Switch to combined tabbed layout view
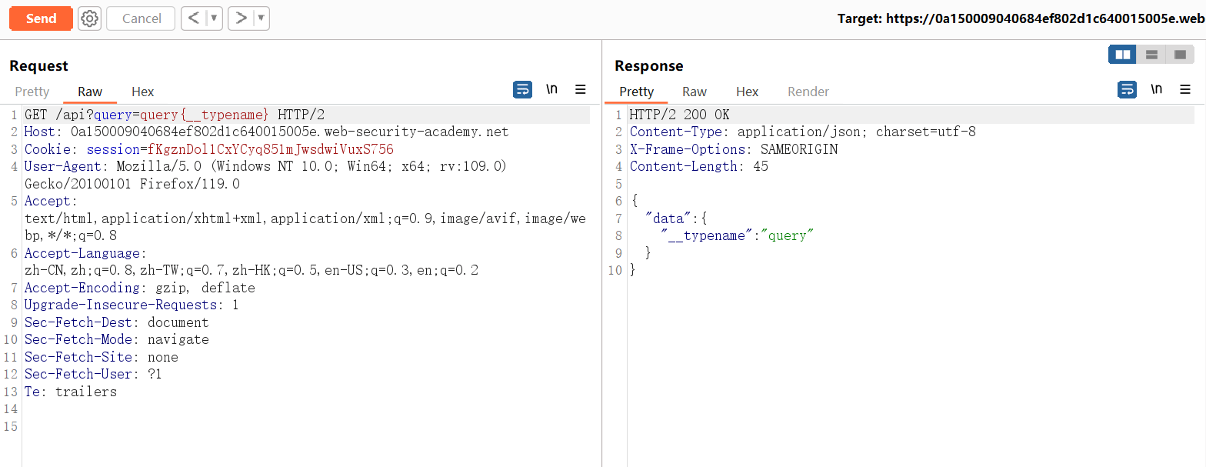The image size is (1206, 467). click(1179, 55)
